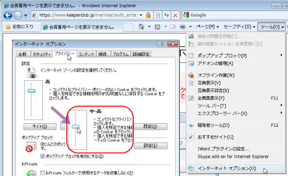
Task: Click the お気に入り favorites star
Action: pyautogui.click(x=8, y=27)
